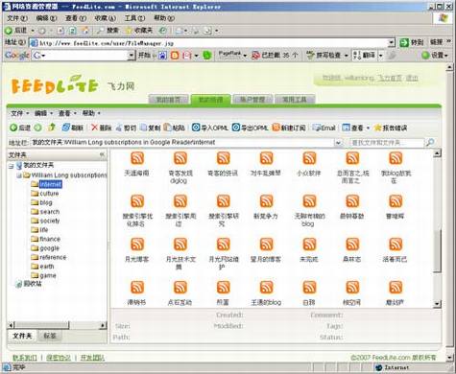The height and width of the screenshot is (374, 456).
Task: Open the FeedLite inner File menu
Action: pos(20,113)
